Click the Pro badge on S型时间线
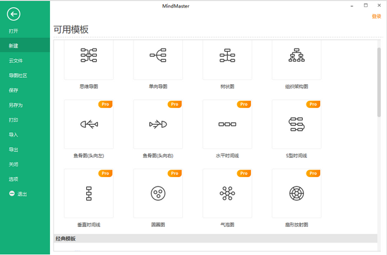The image size is (387, 255). point(313,104)
